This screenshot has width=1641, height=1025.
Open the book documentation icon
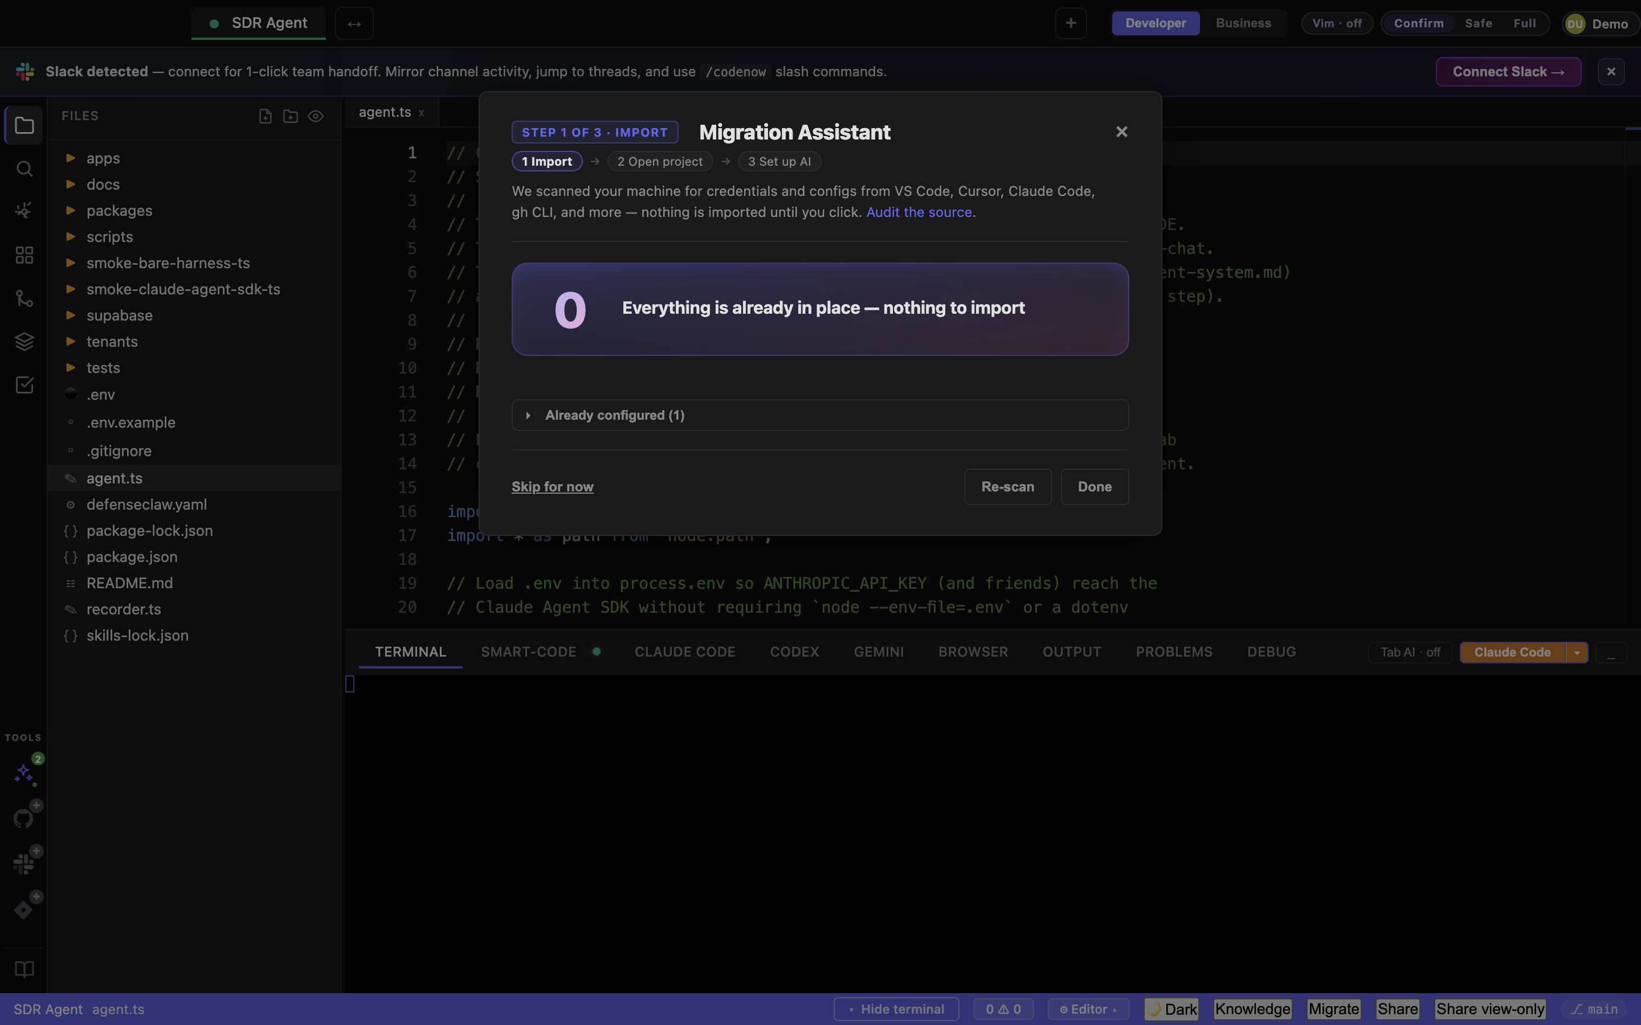pos(24,969)
